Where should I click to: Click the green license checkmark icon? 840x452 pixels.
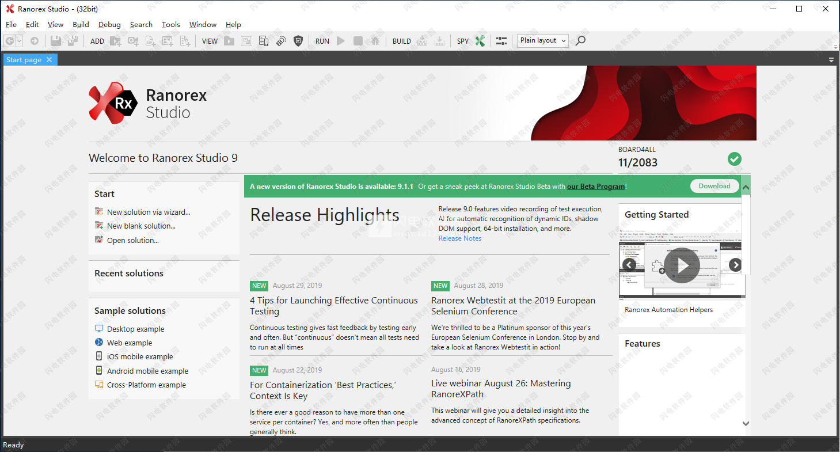tap(734, 159)
